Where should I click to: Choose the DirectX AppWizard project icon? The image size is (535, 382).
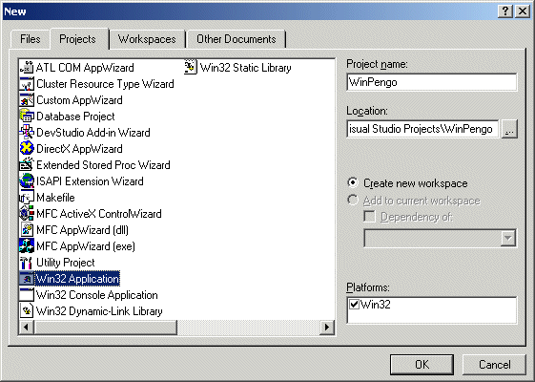(x=27, y=149)
